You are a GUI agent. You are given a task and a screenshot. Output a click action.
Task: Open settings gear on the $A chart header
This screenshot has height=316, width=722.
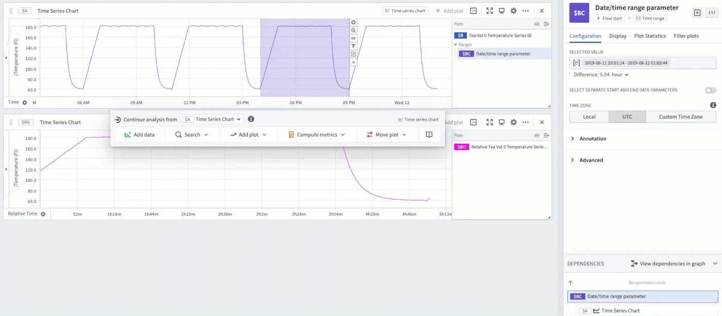click(x=513, y=11)
